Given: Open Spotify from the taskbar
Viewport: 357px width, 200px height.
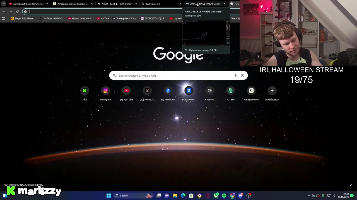Looking at the screenshot, I should click(x=224, y=196).
